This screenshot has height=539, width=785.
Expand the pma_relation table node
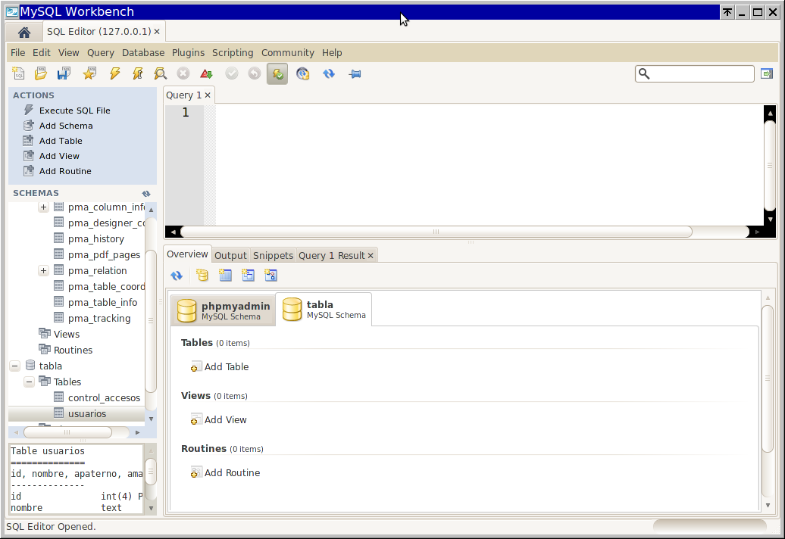tap(43, 270)
